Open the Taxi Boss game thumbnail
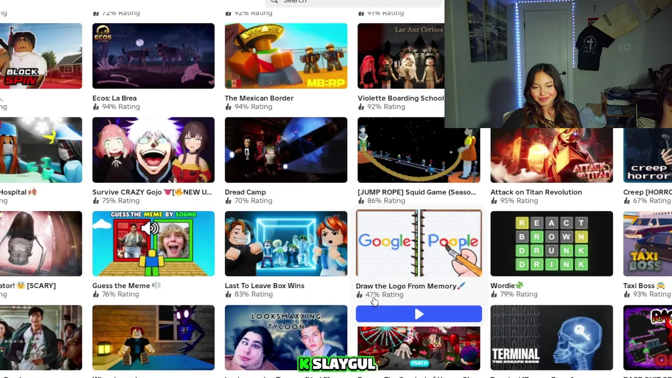 [x=647, y=244]
